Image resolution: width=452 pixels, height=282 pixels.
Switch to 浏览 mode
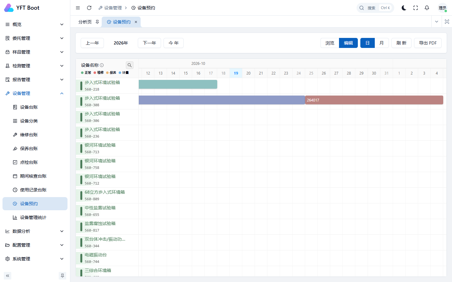330,43
